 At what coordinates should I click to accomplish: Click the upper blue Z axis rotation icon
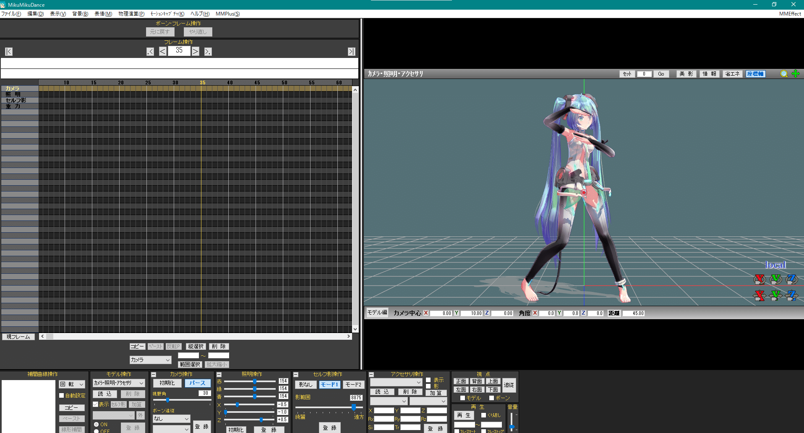792,279
